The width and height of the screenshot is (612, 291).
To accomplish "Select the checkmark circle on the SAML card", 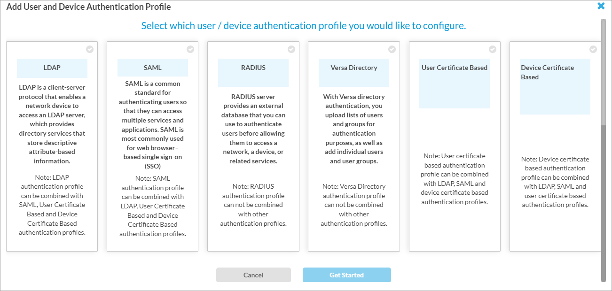I will tap(190, 49).
